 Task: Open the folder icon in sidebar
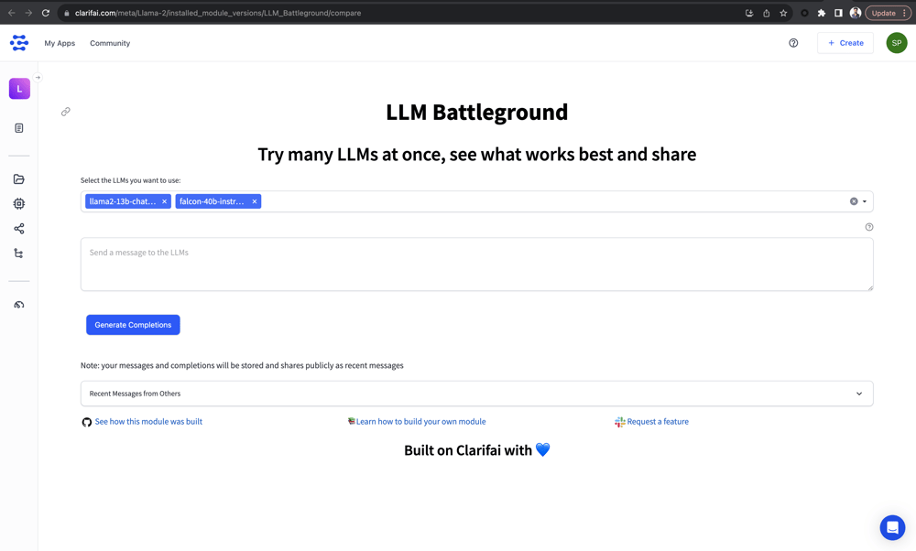click(19, 179)
